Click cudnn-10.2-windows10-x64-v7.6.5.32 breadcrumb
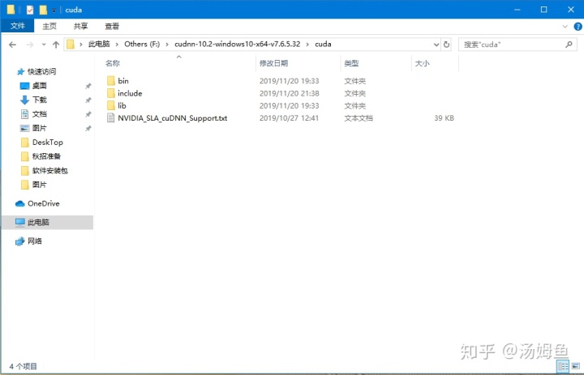 (237, 44)
